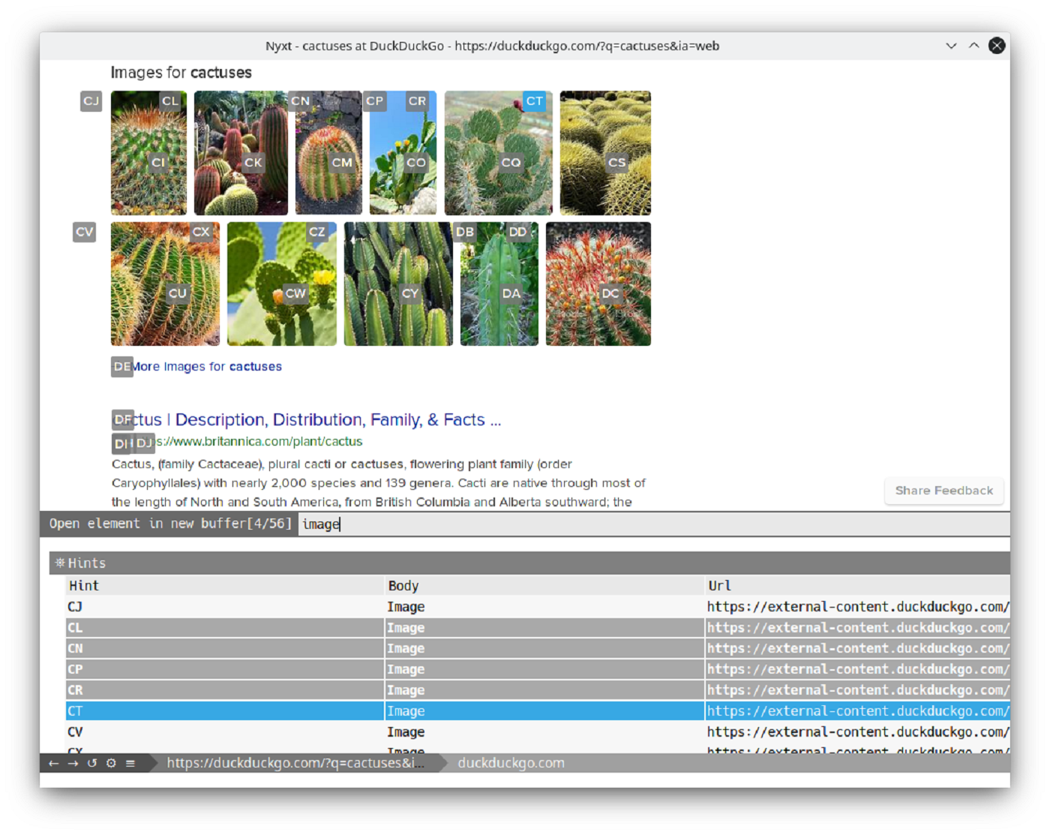Switch to the duckduckgo.com buffer tab
Screen dimensions: 1050x835
511,763
